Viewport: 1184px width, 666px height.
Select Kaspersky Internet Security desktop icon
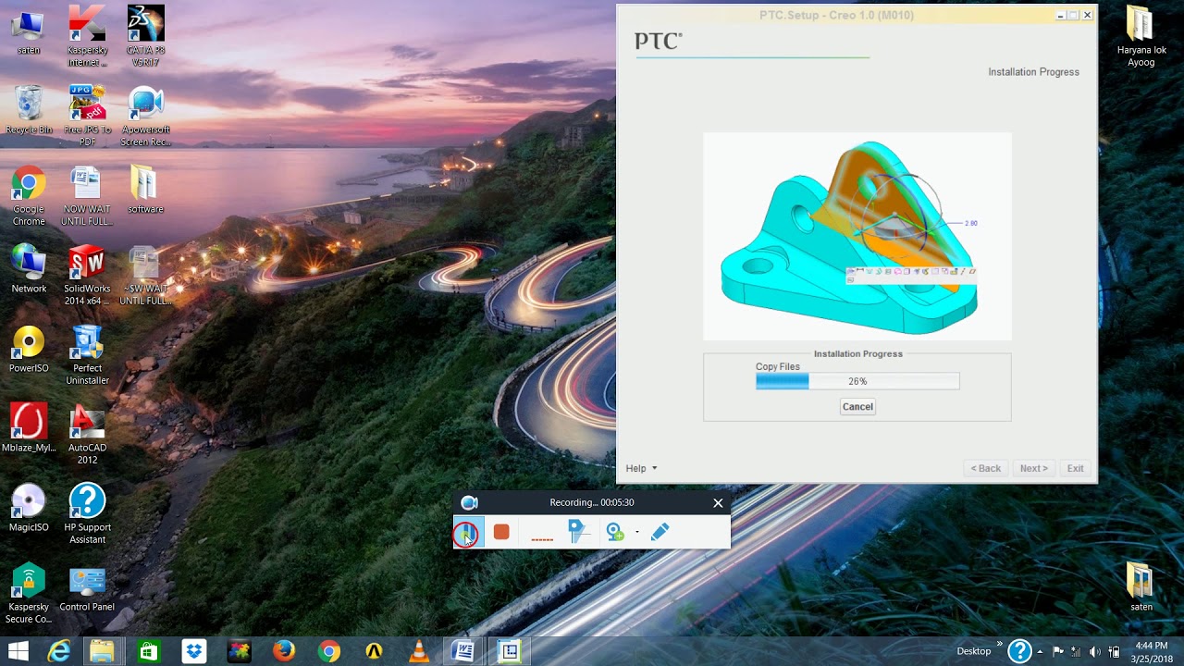(87, 37)
